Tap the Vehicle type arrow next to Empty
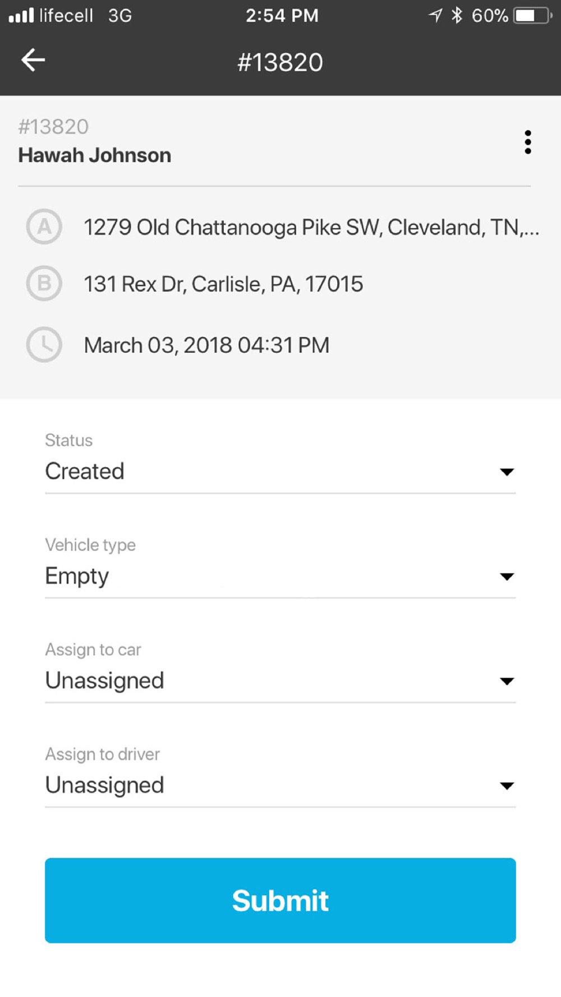The height and width of the screenshot is (997, 561). (x=507, y=576)
